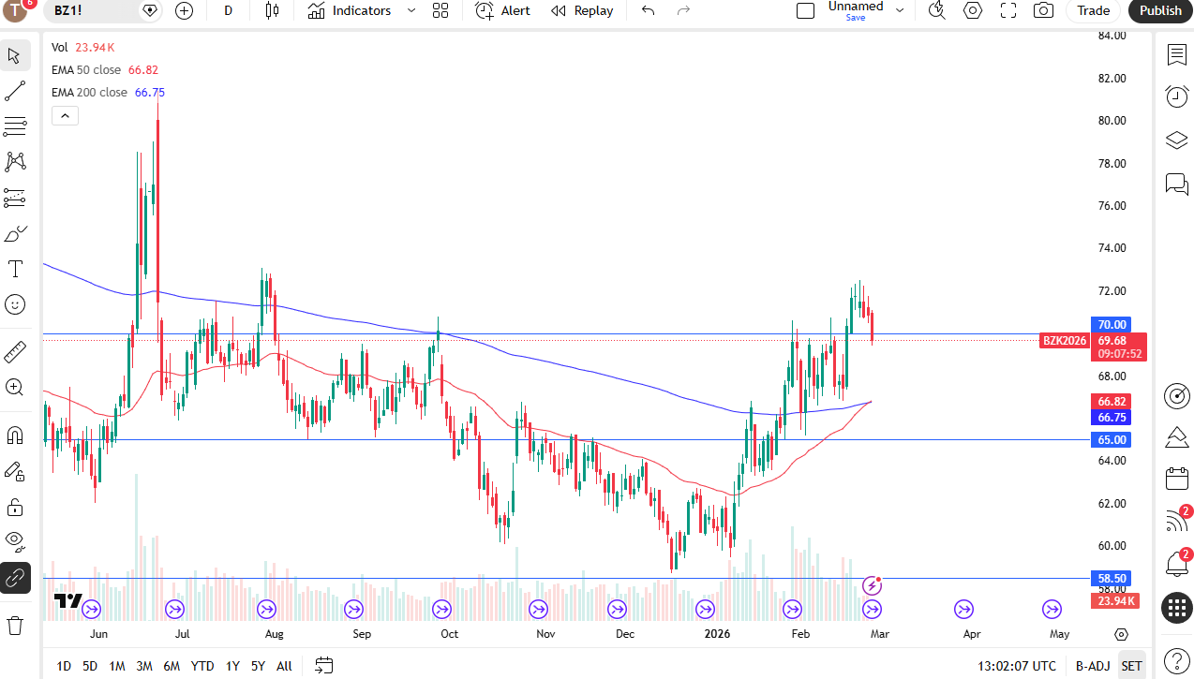Open the Indicators dialog
The image size is (1194, 679).
point(350,11)
